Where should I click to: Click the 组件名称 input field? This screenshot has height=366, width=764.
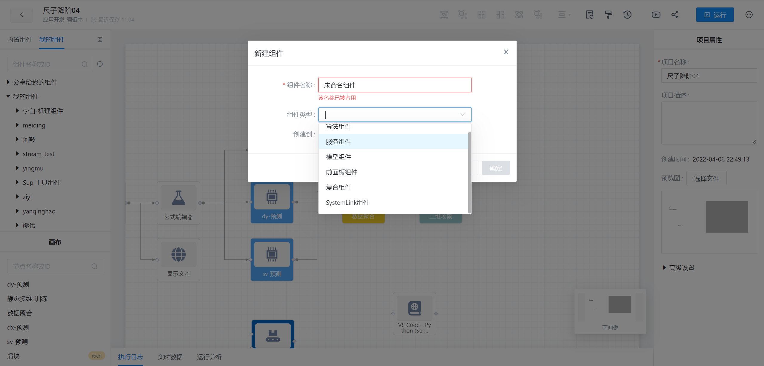(x=395, y=85)
